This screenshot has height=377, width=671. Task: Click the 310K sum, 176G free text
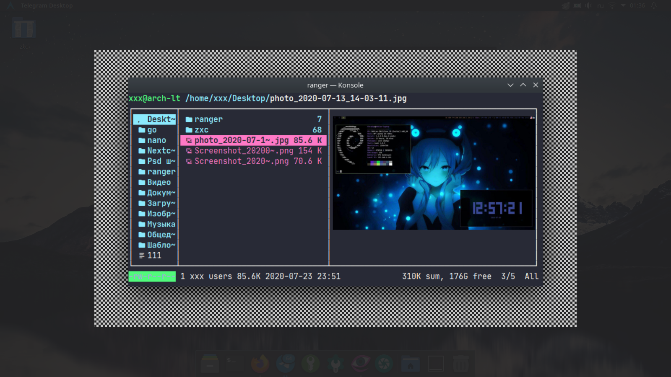tap(447, 276)
